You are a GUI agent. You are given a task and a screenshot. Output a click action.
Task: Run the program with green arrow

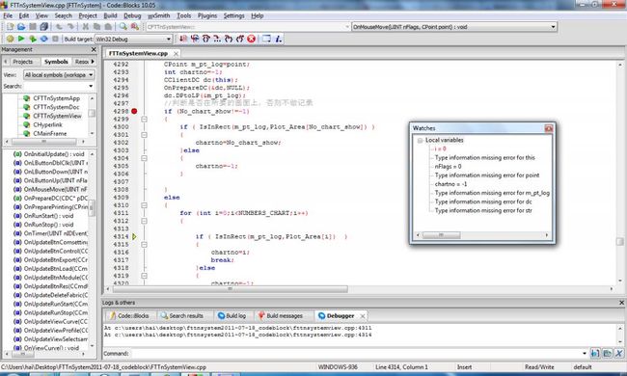[x=21, y=39]
